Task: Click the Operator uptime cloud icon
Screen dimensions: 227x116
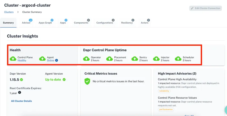Action: pyautogui.click(x=86, y=59)
